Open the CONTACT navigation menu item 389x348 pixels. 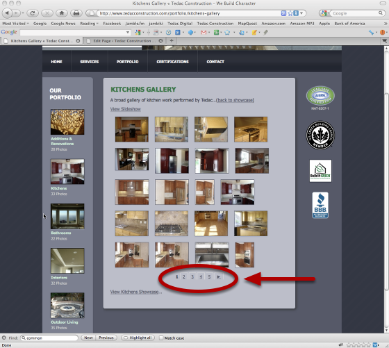point(215,62)
